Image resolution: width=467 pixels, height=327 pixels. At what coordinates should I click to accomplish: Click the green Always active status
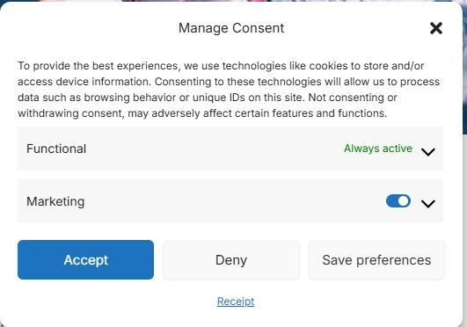[378, 149]
